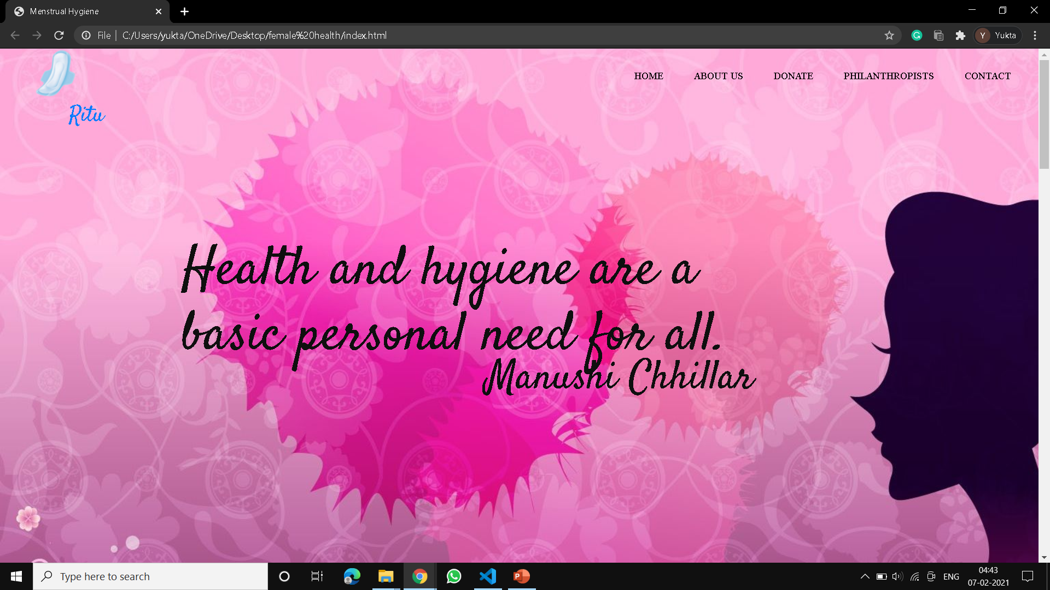Viewport: 1050px width, 590px height.
Task: Click the Grammarly extension icon
Action: tap(917, 36)
